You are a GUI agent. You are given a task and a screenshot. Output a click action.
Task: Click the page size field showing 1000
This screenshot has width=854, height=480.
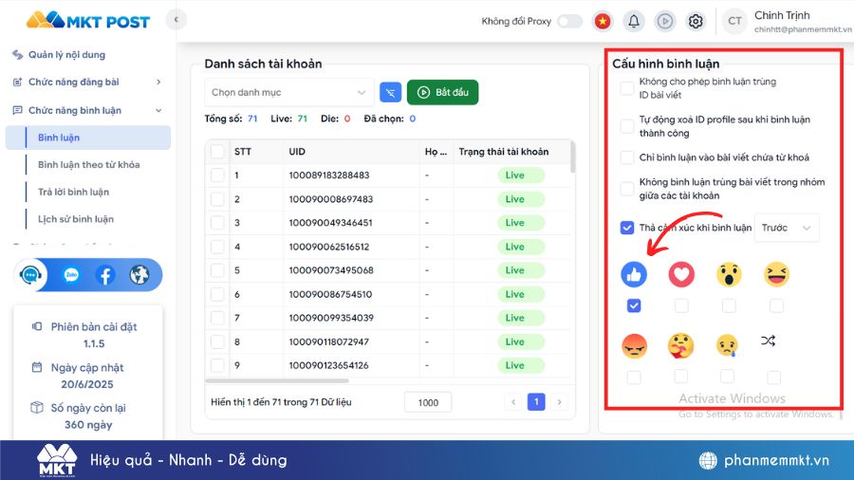click(x=428, y=403)
